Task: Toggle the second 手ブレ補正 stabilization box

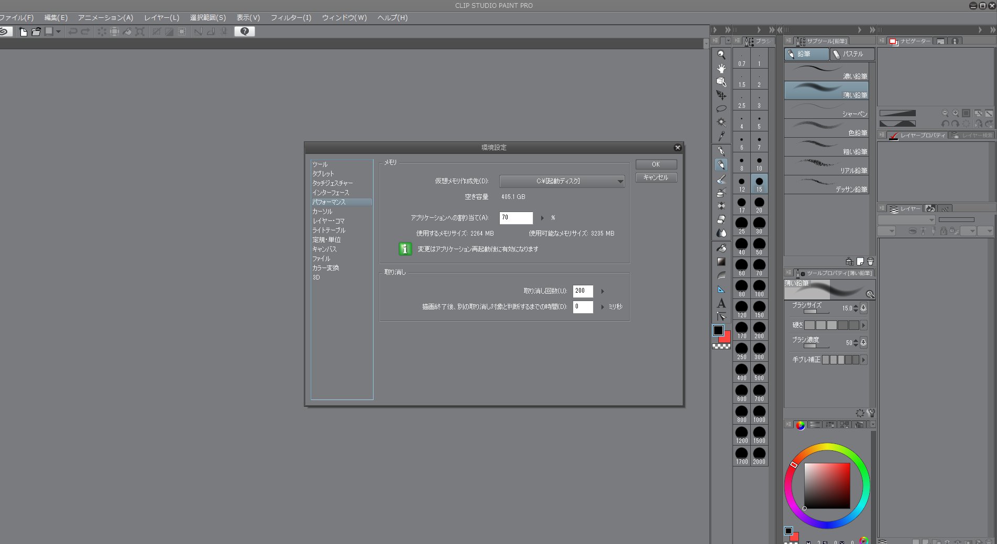Action: click(x=833, y=360)
